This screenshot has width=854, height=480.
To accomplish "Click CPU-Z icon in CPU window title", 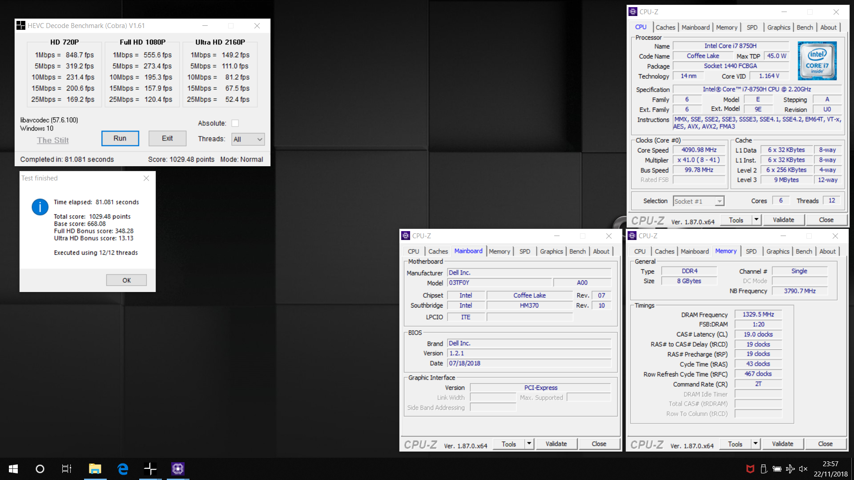I will (x=633, y=12).
